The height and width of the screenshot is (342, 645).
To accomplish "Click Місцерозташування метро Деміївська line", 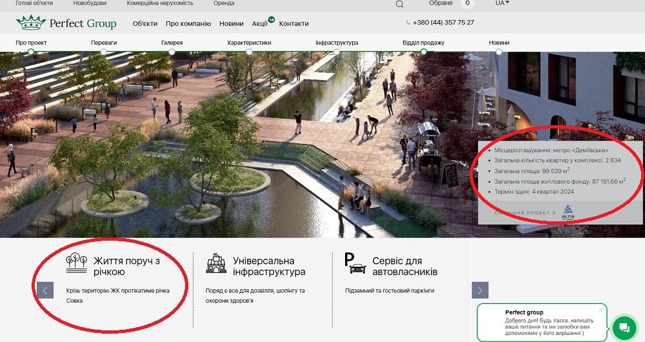I will tap(551, 150).
